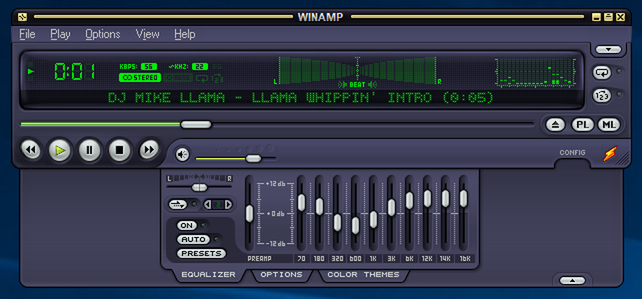Viewport: 642px width, 299px height.
Task: Click the STEREO indicator in the display
Action: [x=140, y=78]
